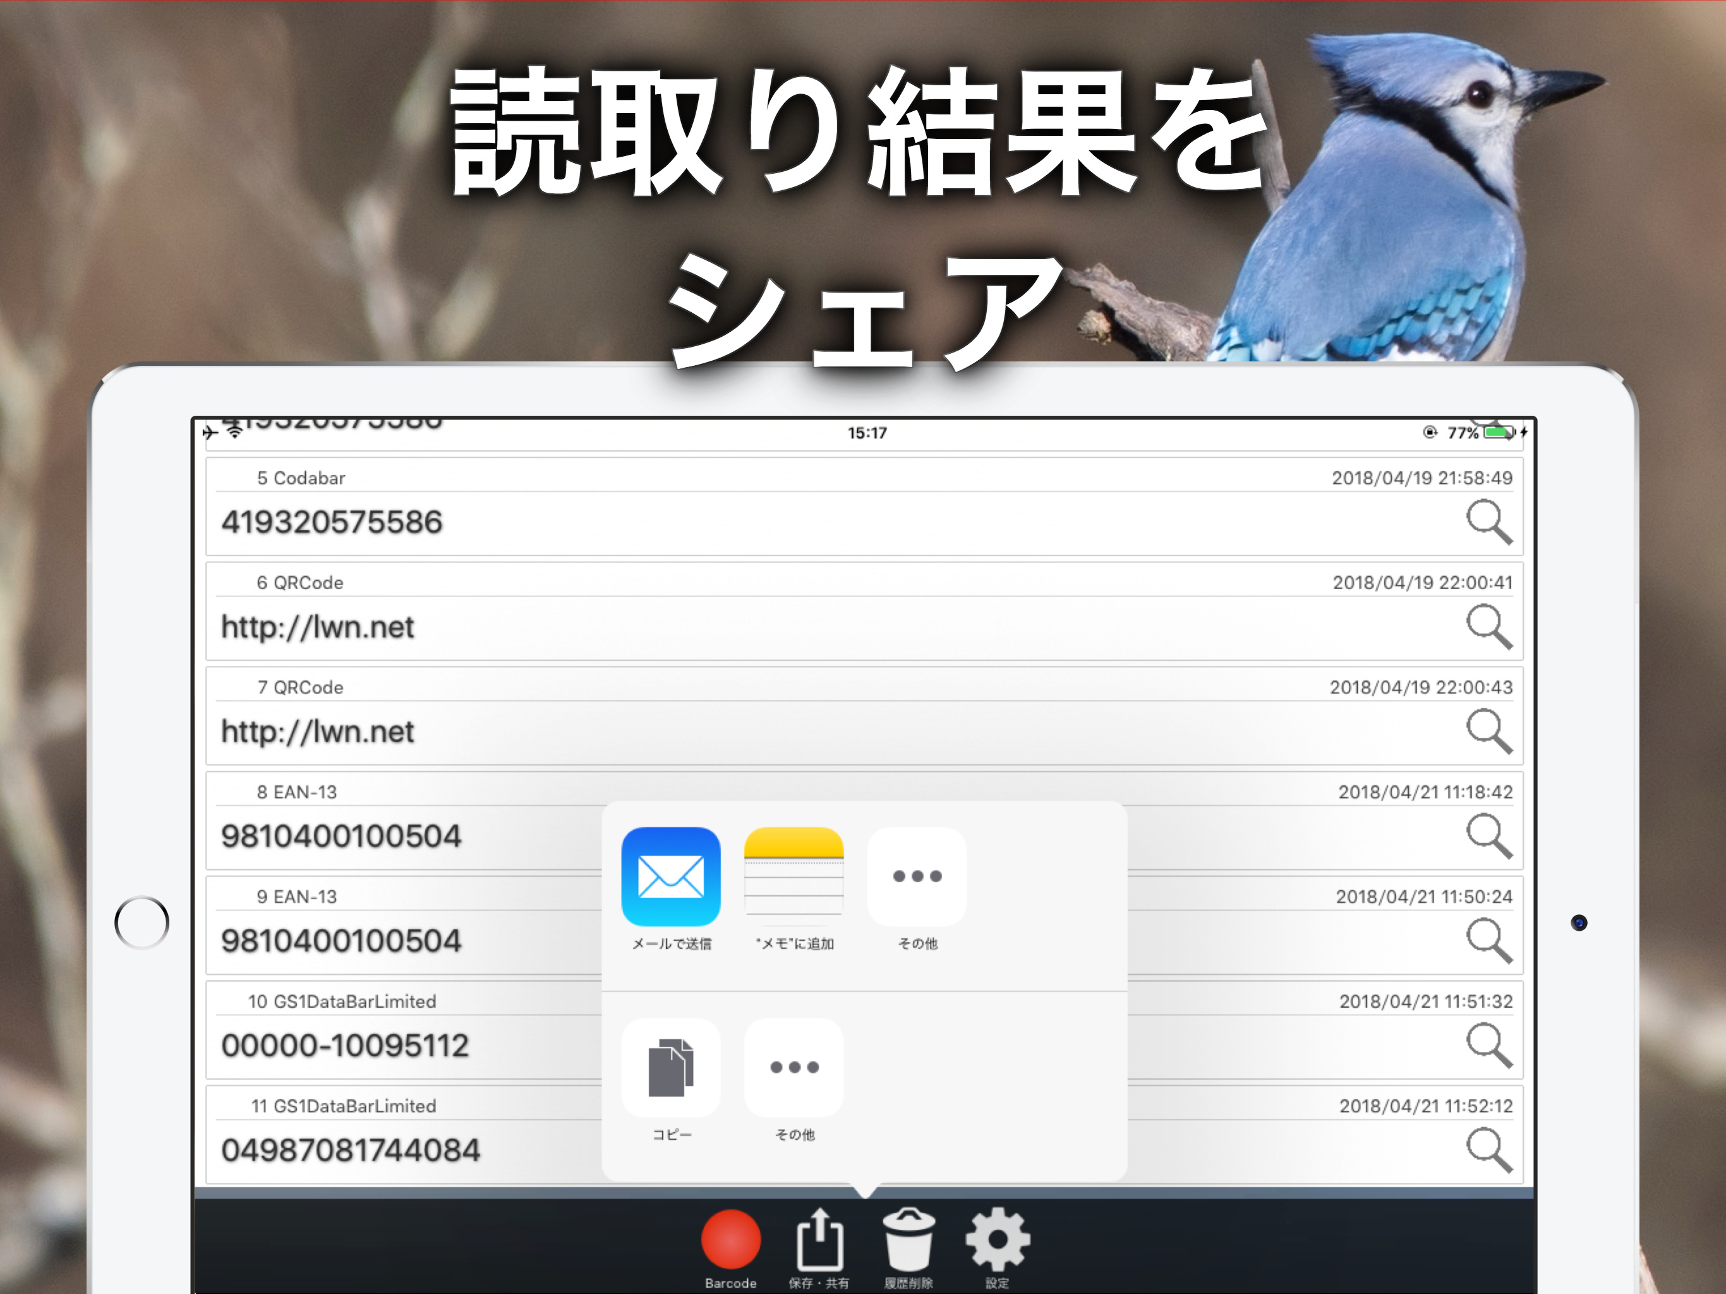The height and width of the screenshot is (1294, 1726).
Task: Tap magnifier for 04987081744084 entry
Action: pos(1489,1151)
